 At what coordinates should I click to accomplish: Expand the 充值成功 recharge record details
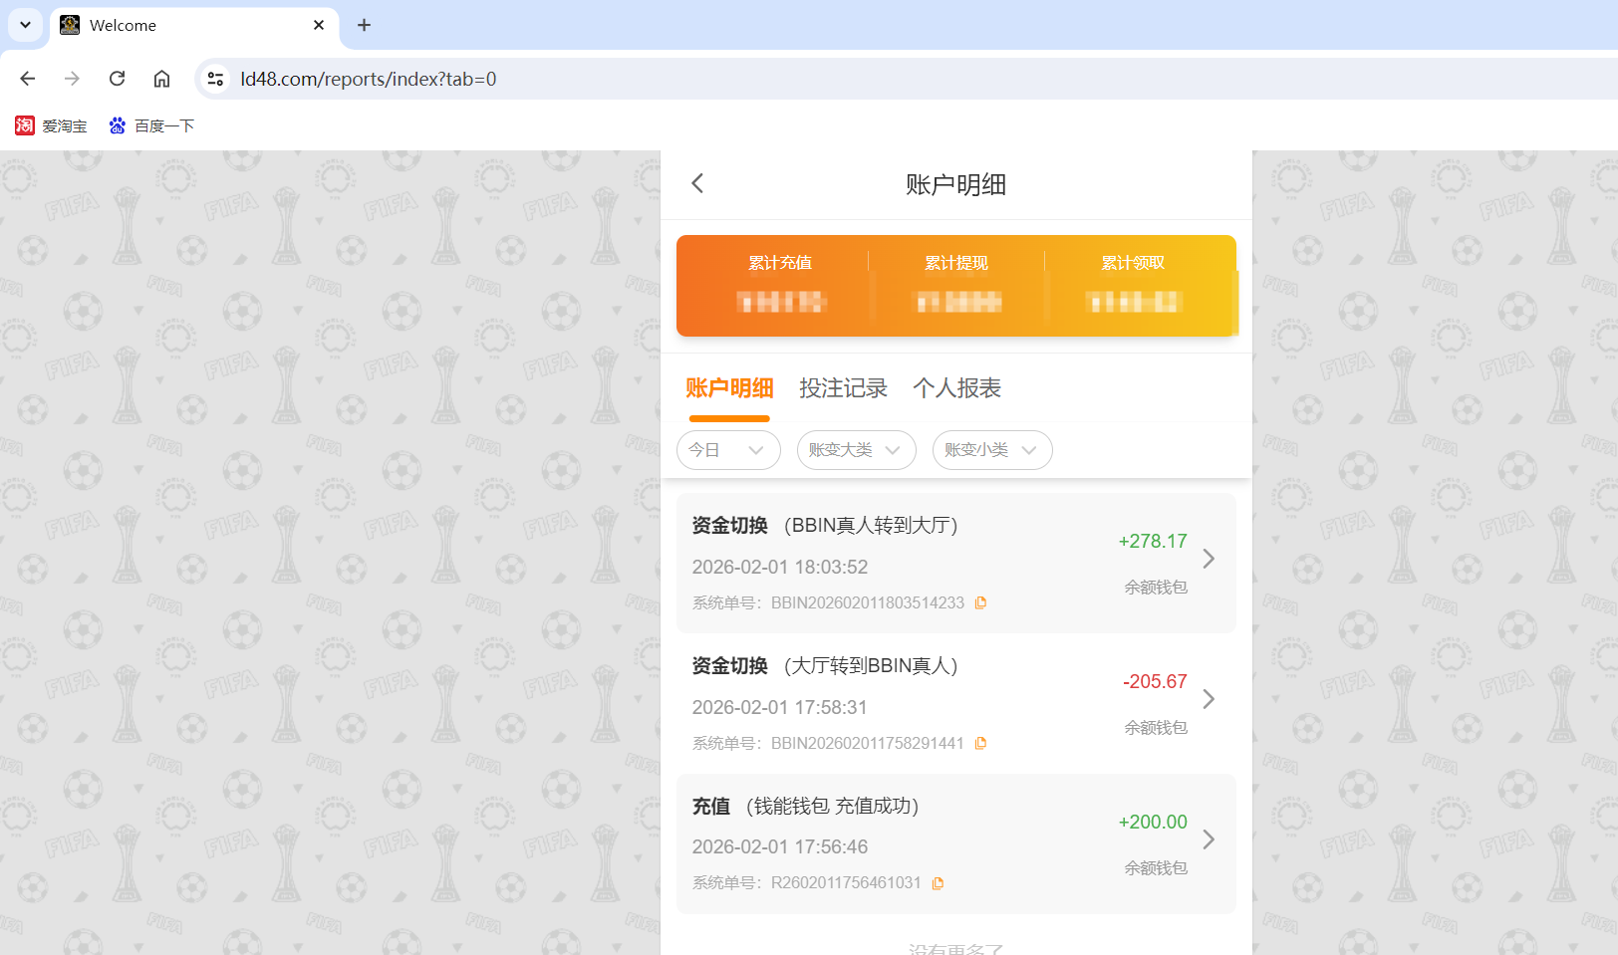(x=1209, y=839)
